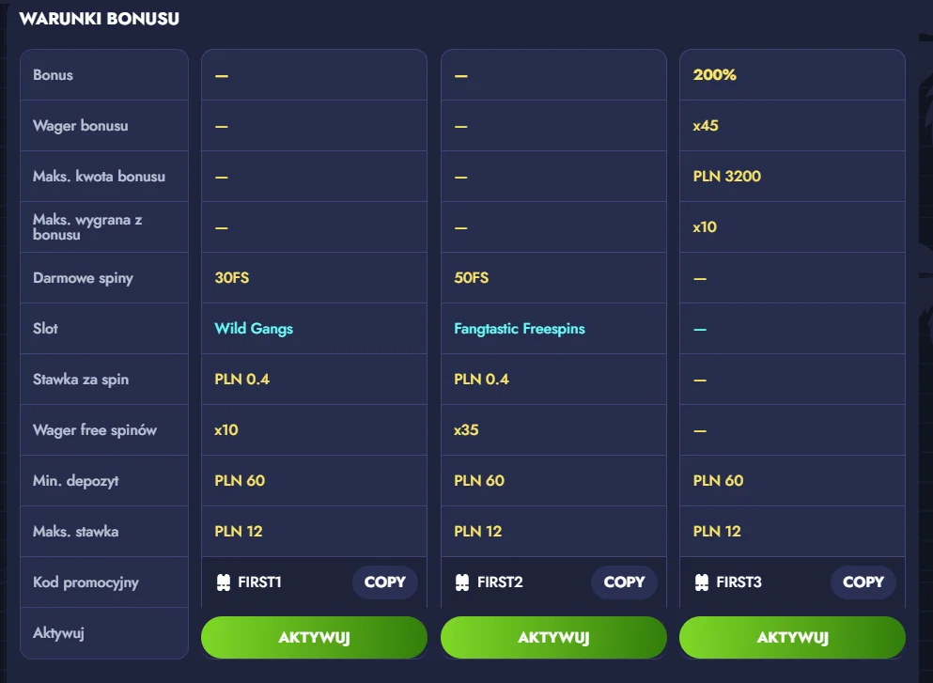This screenshot has width=933, height=683.
Task: Click the Darmowe spiny row label
Action: coord(83,278)
